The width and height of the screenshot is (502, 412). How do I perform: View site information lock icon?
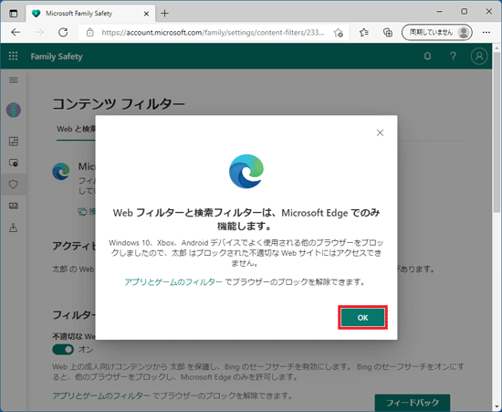90,32
